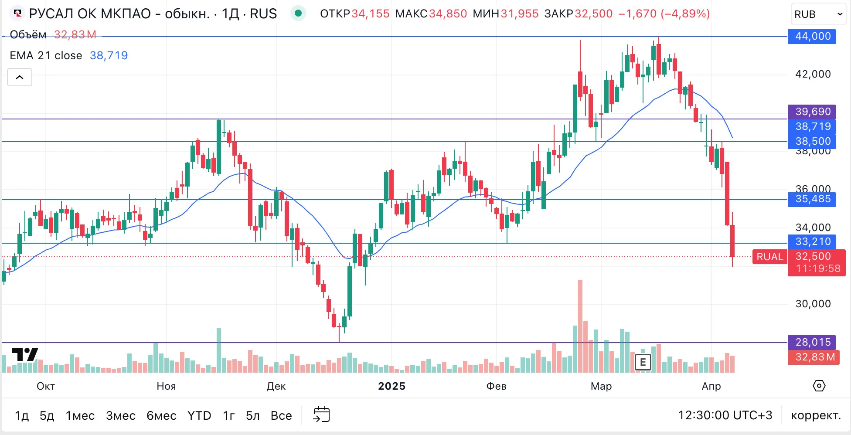Click the red 32,83M volume axis label

(814, 357)
